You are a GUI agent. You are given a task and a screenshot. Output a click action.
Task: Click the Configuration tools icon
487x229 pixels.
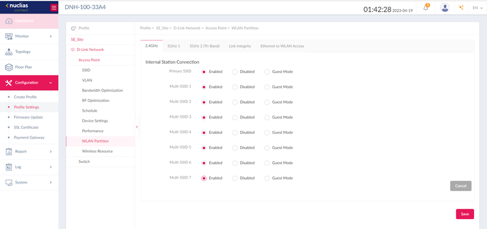tap(9, 82)
